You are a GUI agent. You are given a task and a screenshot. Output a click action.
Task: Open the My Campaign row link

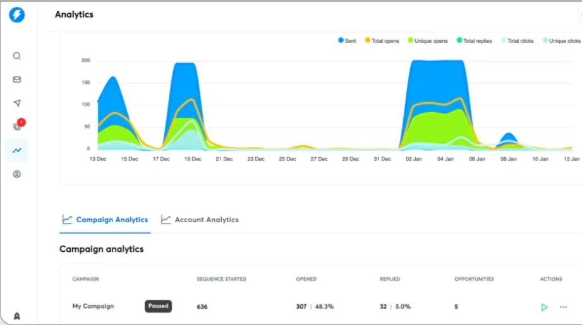point(93,306)
